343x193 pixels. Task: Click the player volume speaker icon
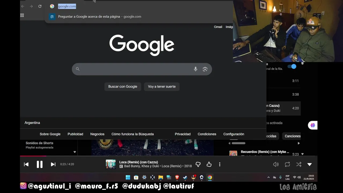click(276, 164)
